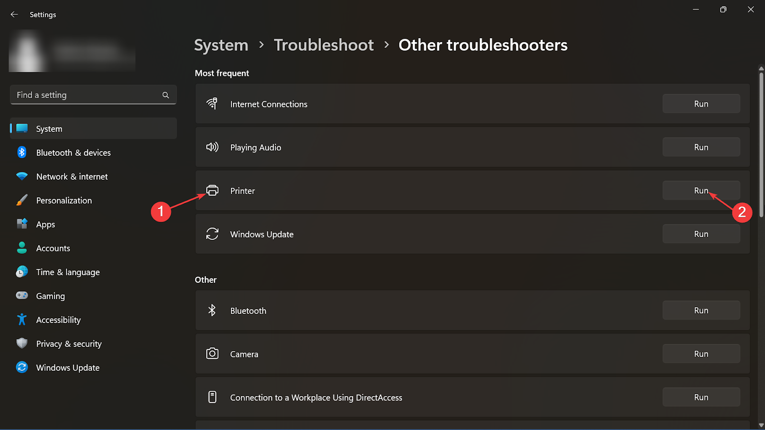Viewport: 765px width, 430px height.
Task: Open System breadcrumb link
Action: click(x=221, y=45)
